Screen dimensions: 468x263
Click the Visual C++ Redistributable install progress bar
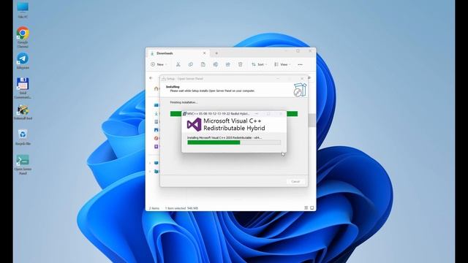[x=234, y=142]
